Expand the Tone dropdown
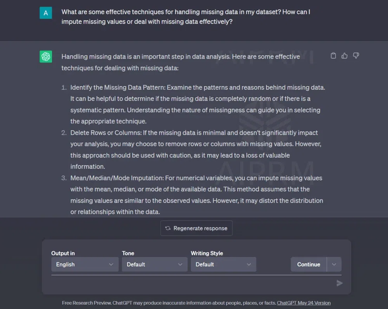Screen dimensions: 388x309 pyautogui.click(x=154, y=264)
